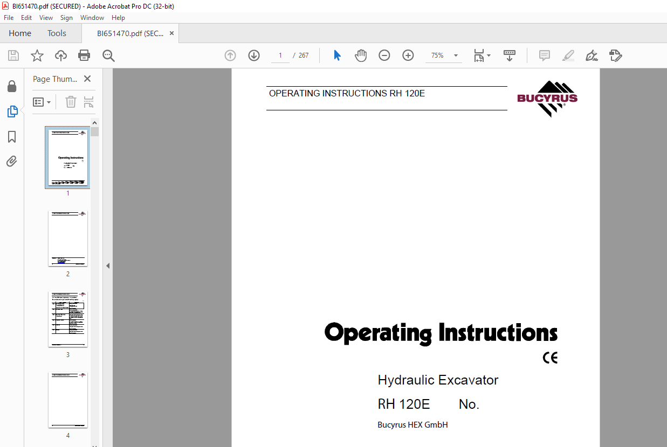
Task: Close the Page Thumbnails panel
Action: point(87,79)
